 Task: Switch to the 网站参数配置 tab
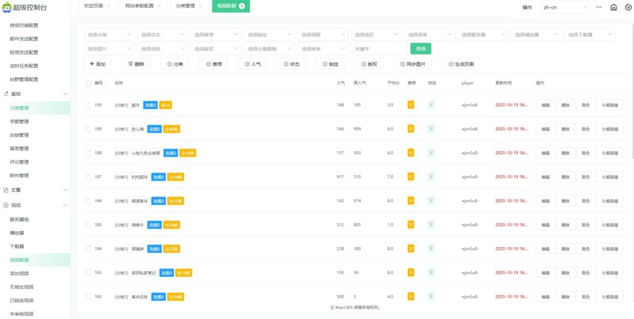tap(141, 6)
